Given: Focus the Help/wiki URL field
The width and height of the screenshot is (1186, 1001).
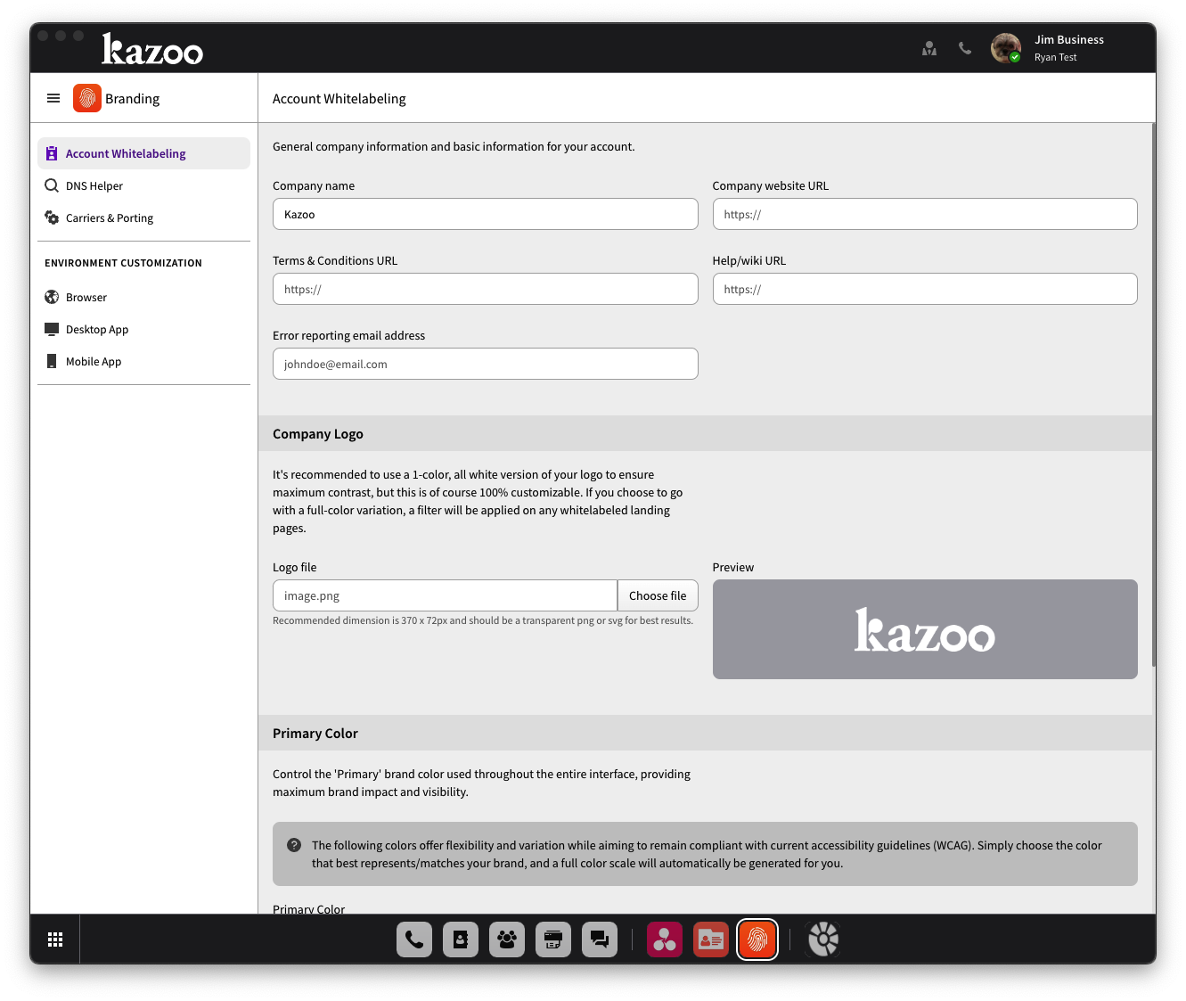Looking at the screenshot, I should pos(925,289).
